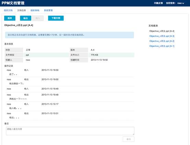
Task: Open the 问题反馈 link in the header
Action: (x=158, y=3)
